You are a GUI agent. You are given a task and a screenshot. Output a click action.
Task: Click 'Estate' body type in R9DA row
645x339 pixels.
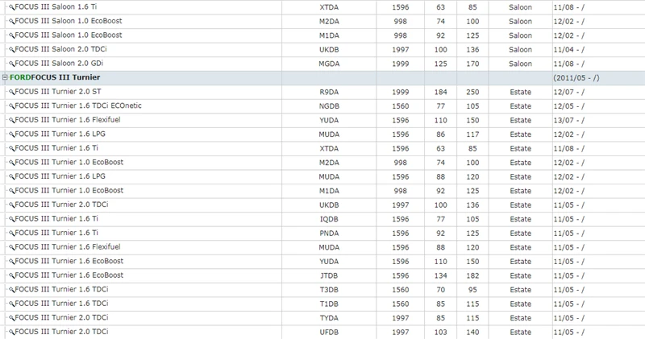point(520,92)
